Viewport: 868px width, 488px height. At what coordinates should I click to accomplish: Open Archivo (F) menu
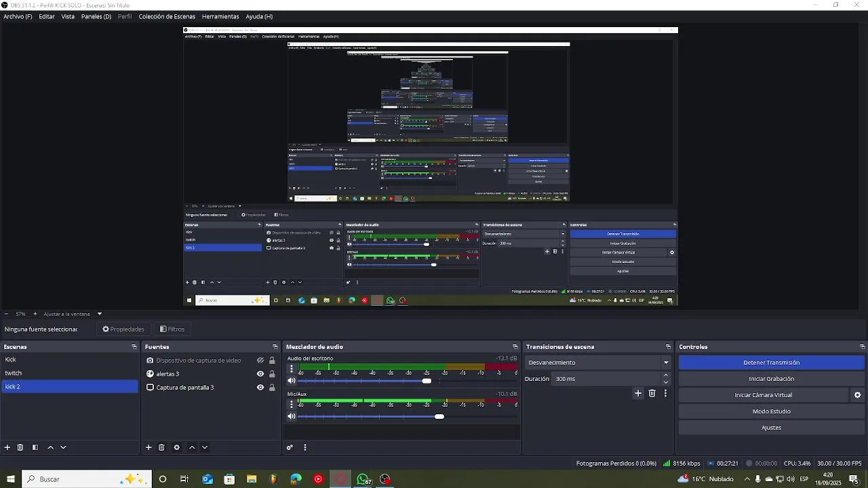click(18, 16)
